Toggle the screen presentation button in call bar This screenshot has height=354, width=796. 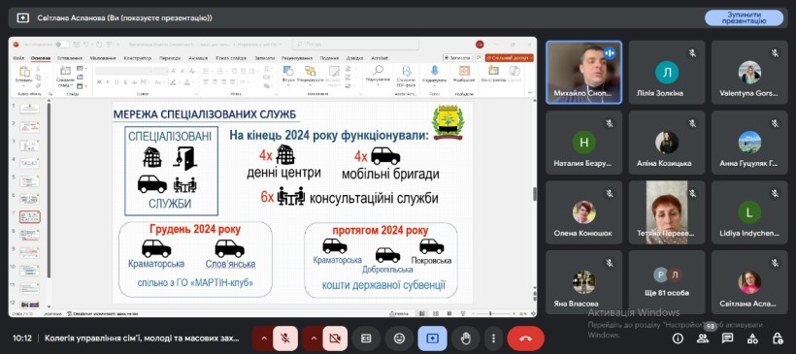433,338
